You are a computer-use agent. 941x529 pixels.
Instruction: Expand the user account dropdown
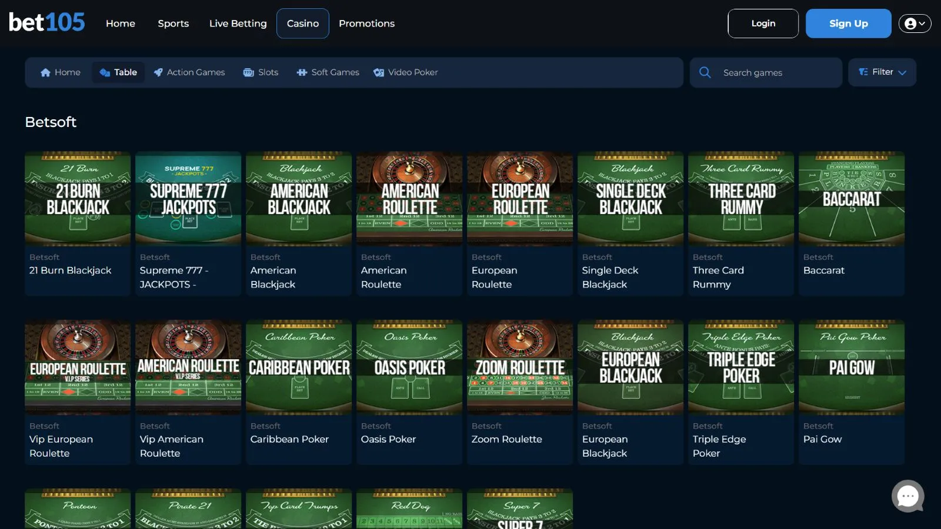(915, 24)
